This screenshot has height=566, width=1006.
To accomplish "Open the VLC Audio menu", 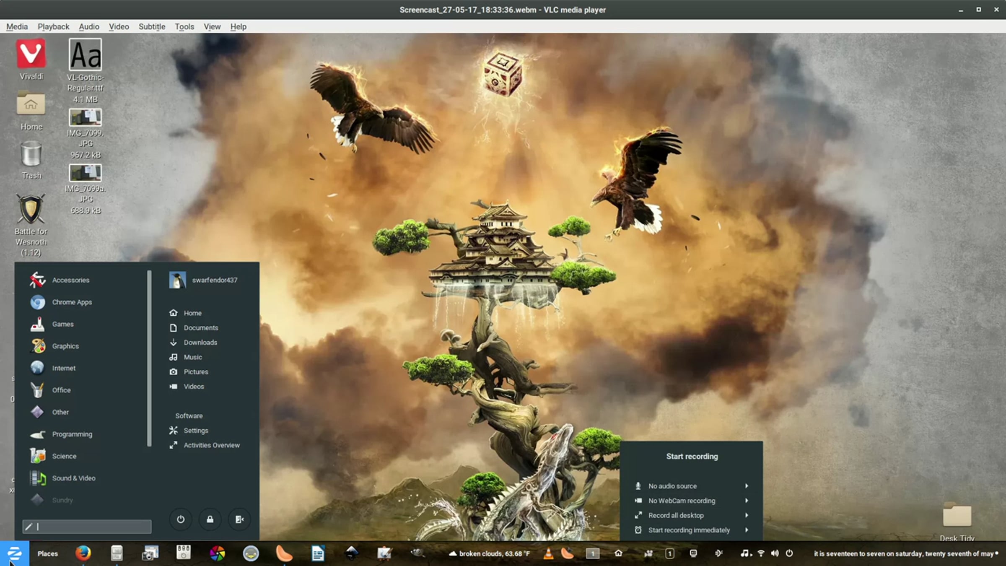I will [89, 26].
